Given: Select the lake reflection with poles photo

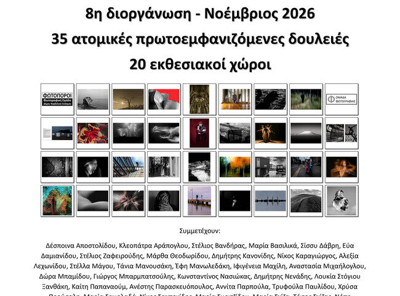Looking at the screenshot, I should coord(270,201).
